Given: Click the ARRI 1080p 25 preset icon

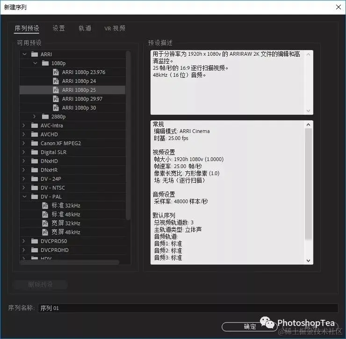Looking at the screenshot, I should [56, 90].
